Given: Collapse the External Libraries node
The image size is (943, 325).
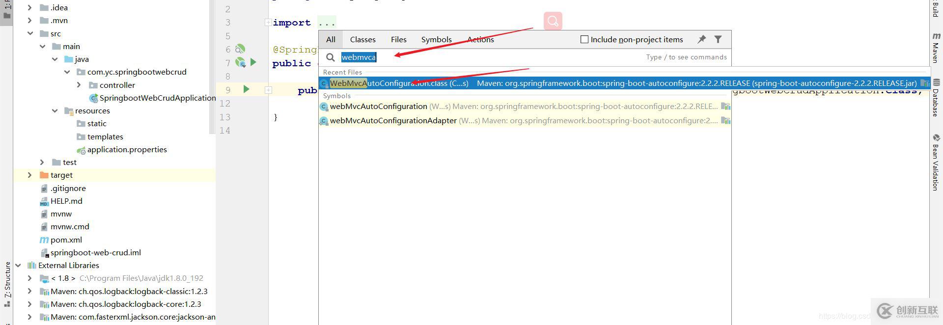Looking at the screenshot, I should pyautogui.click(x=18, y=265).
